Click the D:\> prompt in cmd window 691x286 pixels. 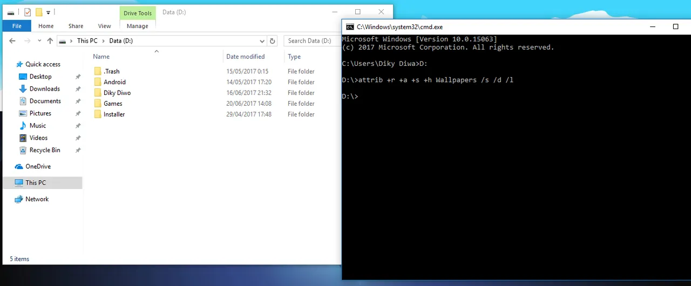point(350,97)
